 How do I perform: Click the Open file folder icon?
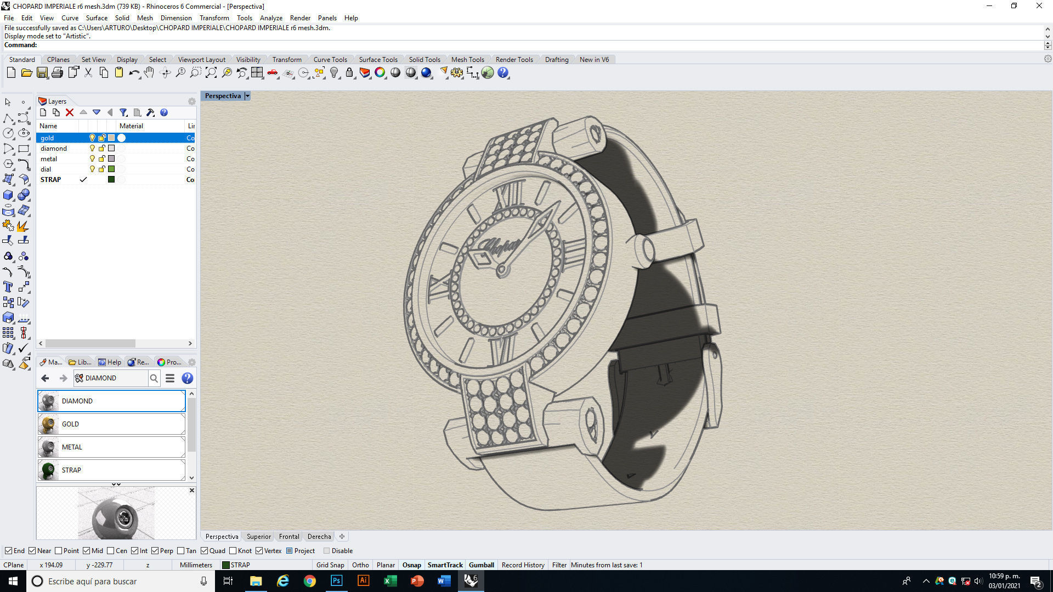click(26, 73)
